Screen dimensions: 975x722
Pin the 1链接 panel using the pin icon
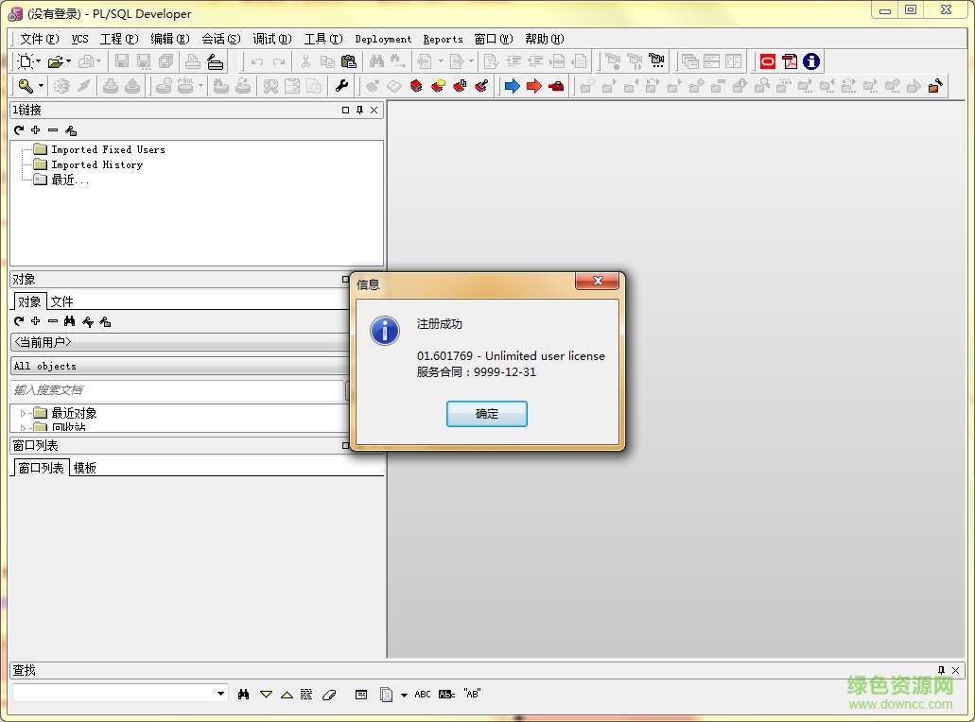[x=358, y=110]
